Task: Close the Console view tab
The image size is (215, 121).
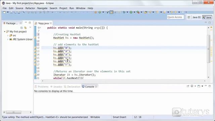Action: [x=96, y=87]
